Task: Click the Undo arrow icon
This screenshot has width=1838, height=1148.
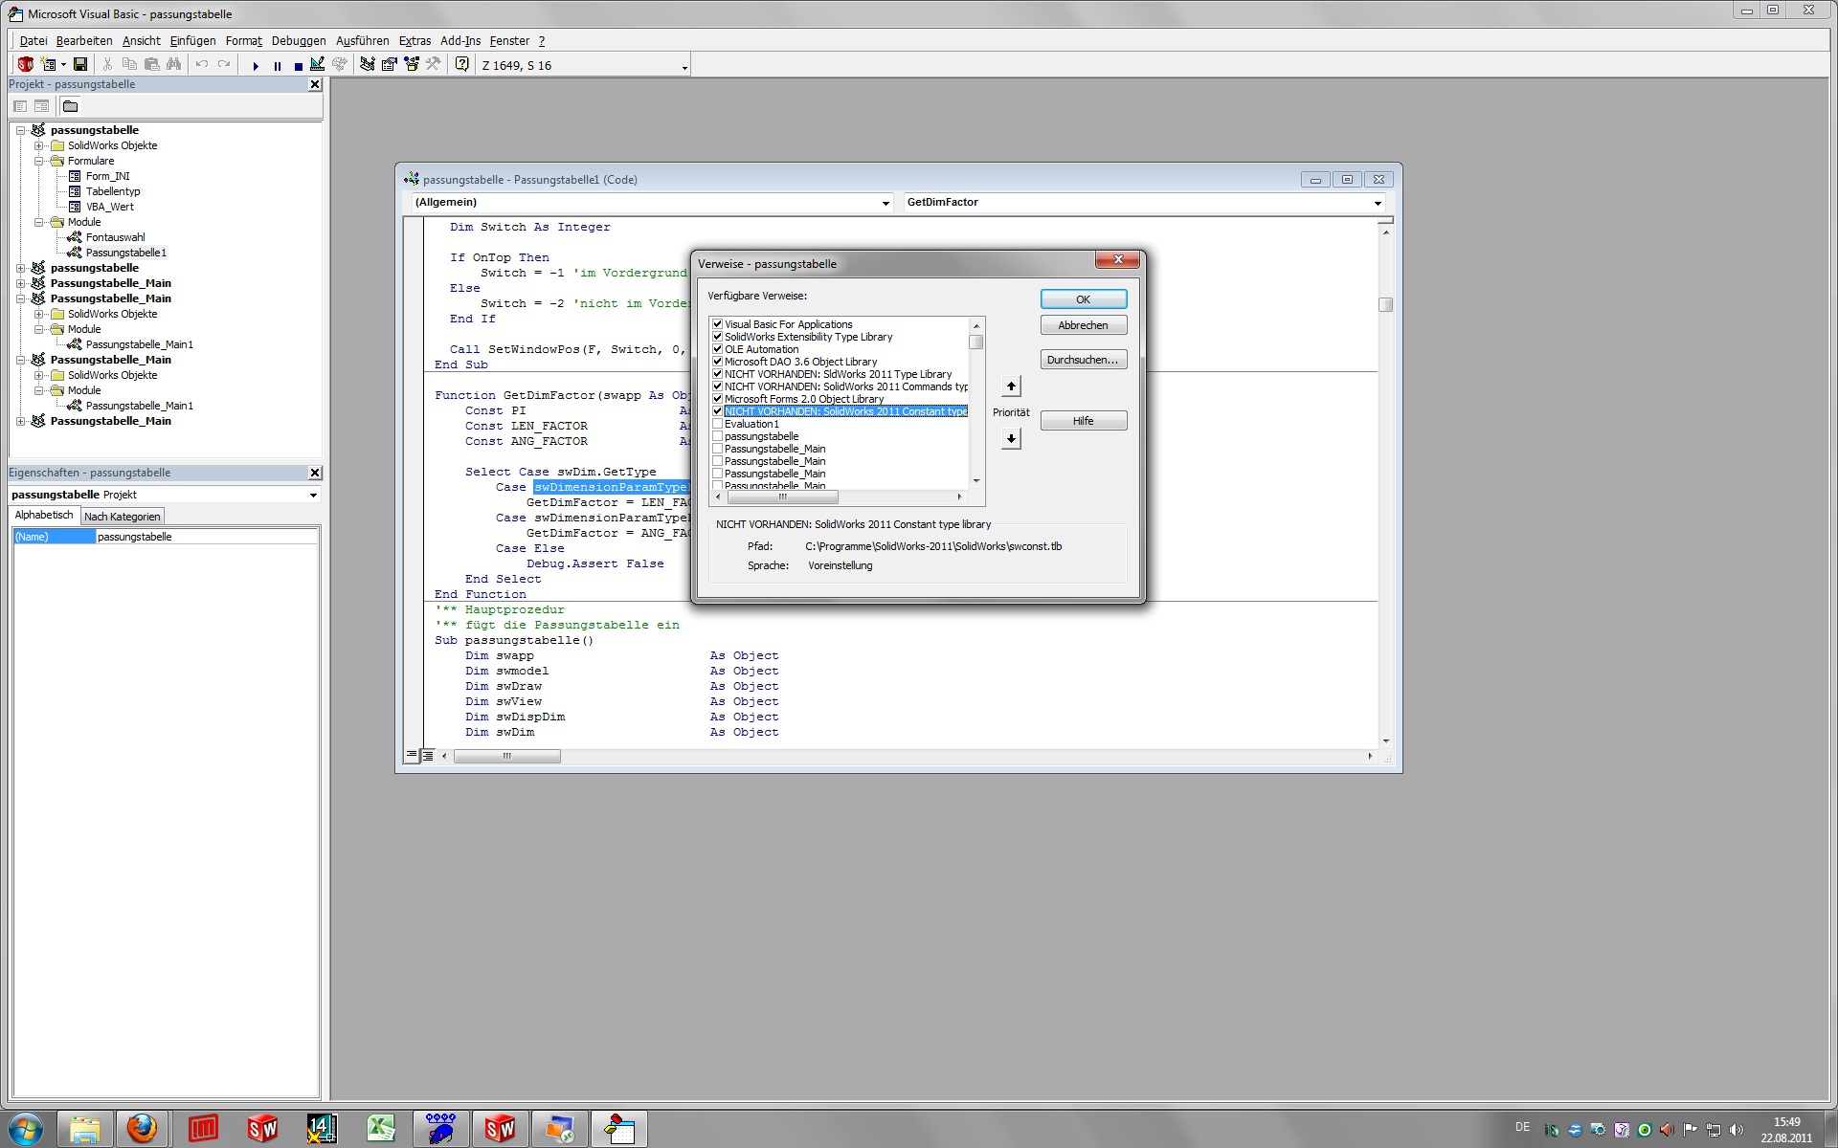Action: click(202, 65)
